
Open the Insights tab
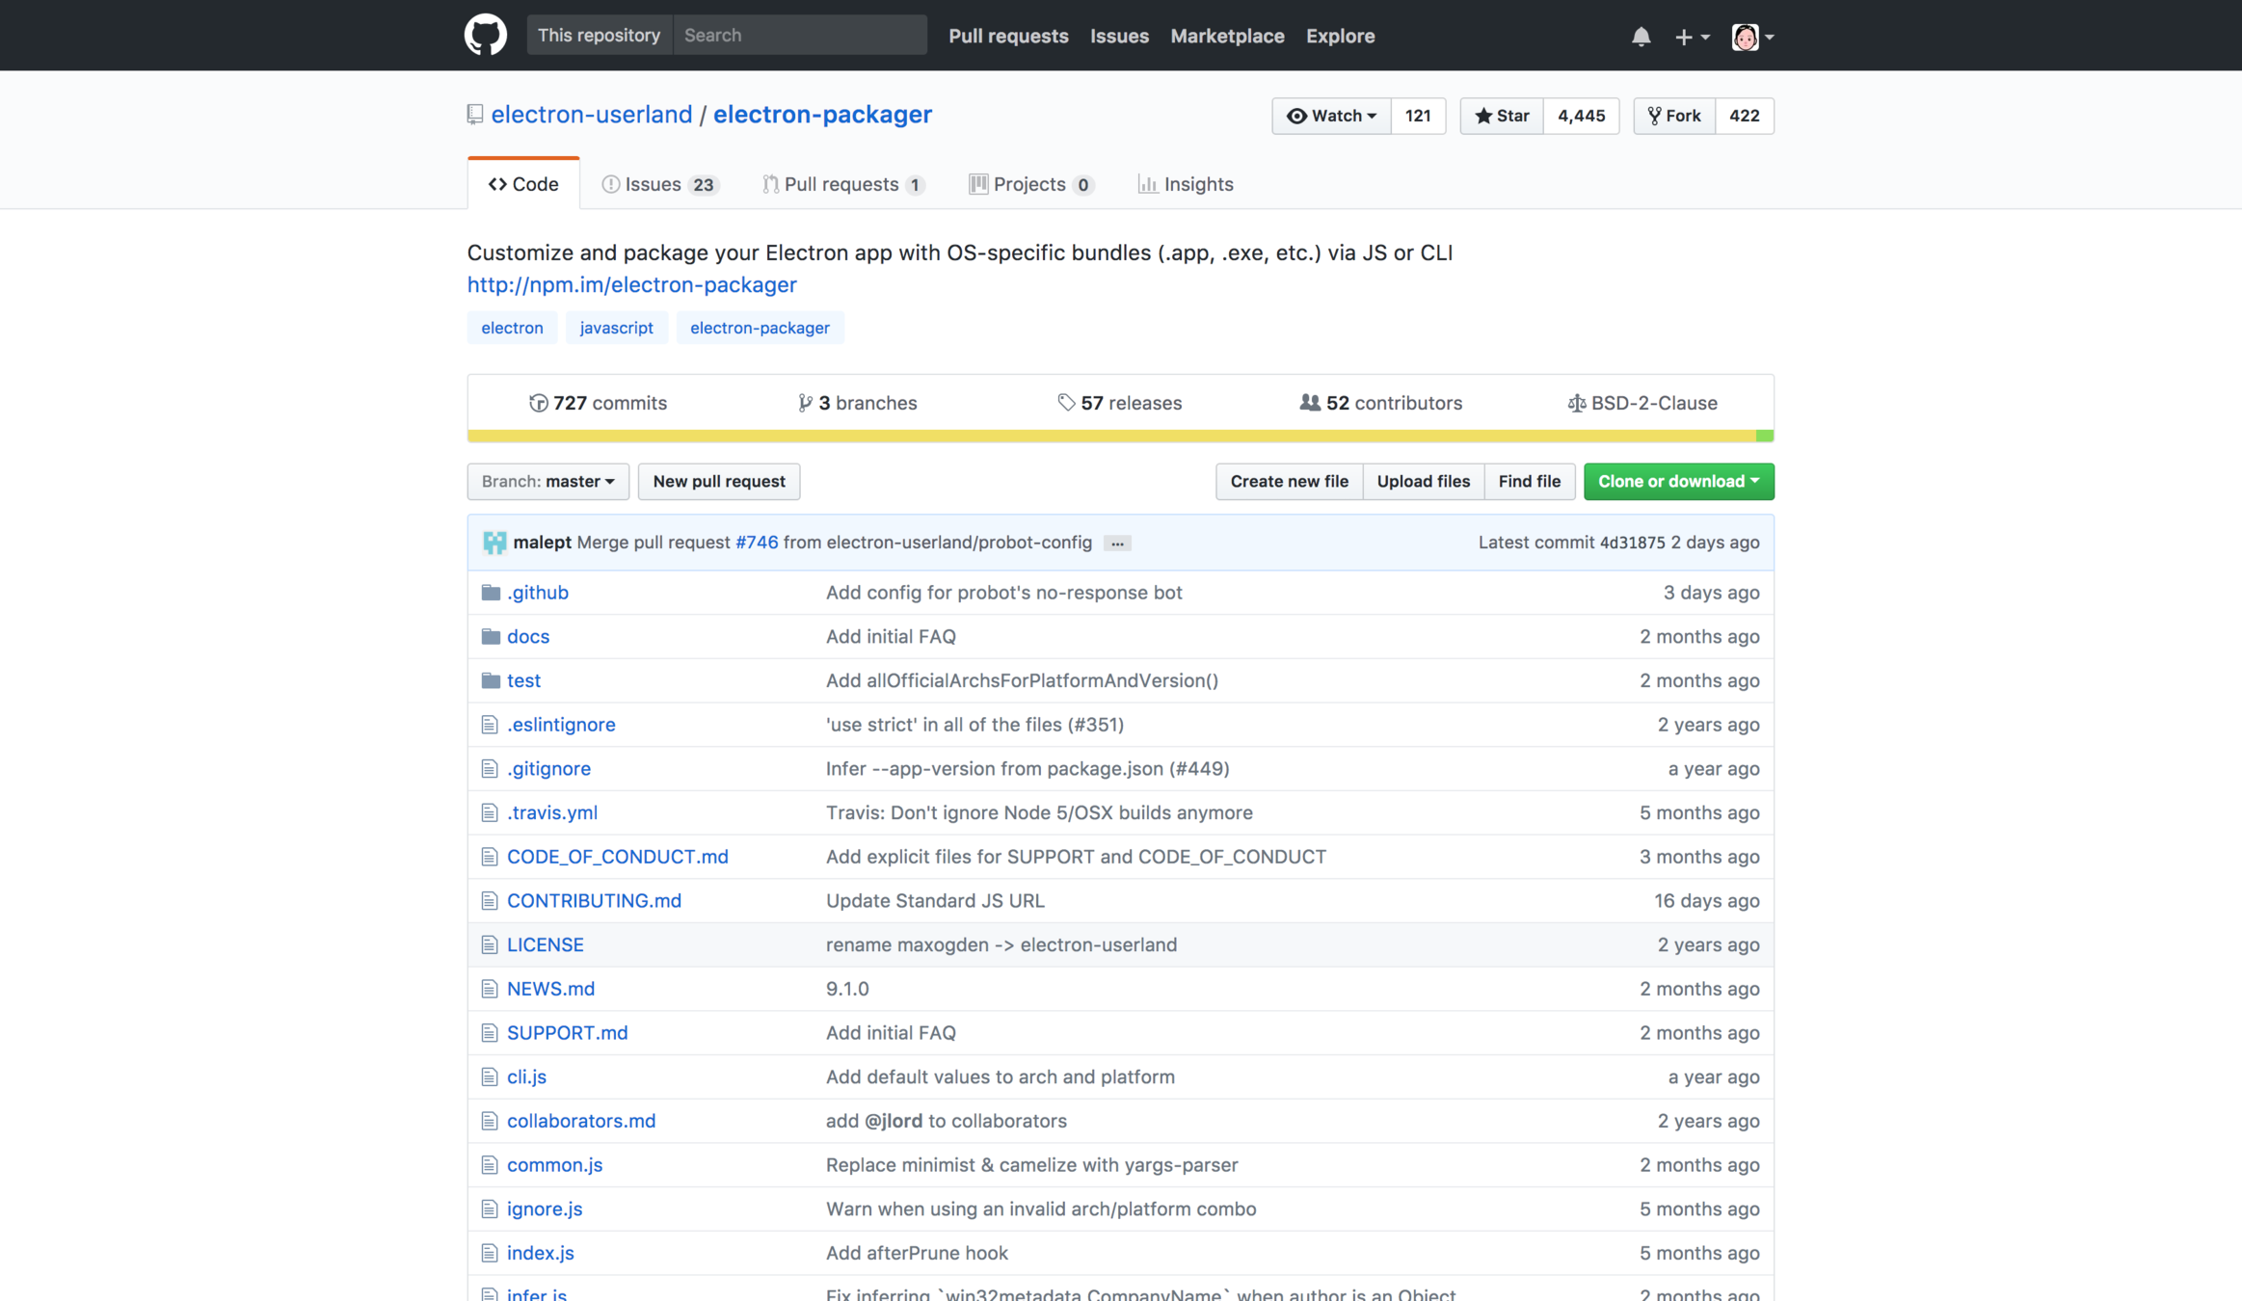[1186, 184]
